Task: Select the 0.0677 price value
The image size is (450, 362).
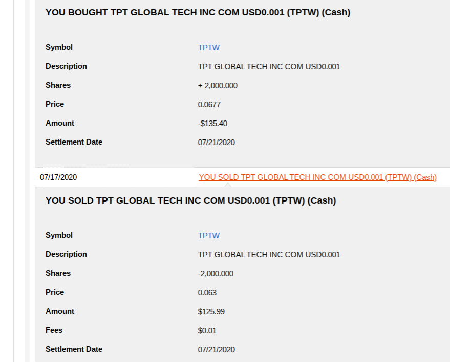Action: (209, 105)
